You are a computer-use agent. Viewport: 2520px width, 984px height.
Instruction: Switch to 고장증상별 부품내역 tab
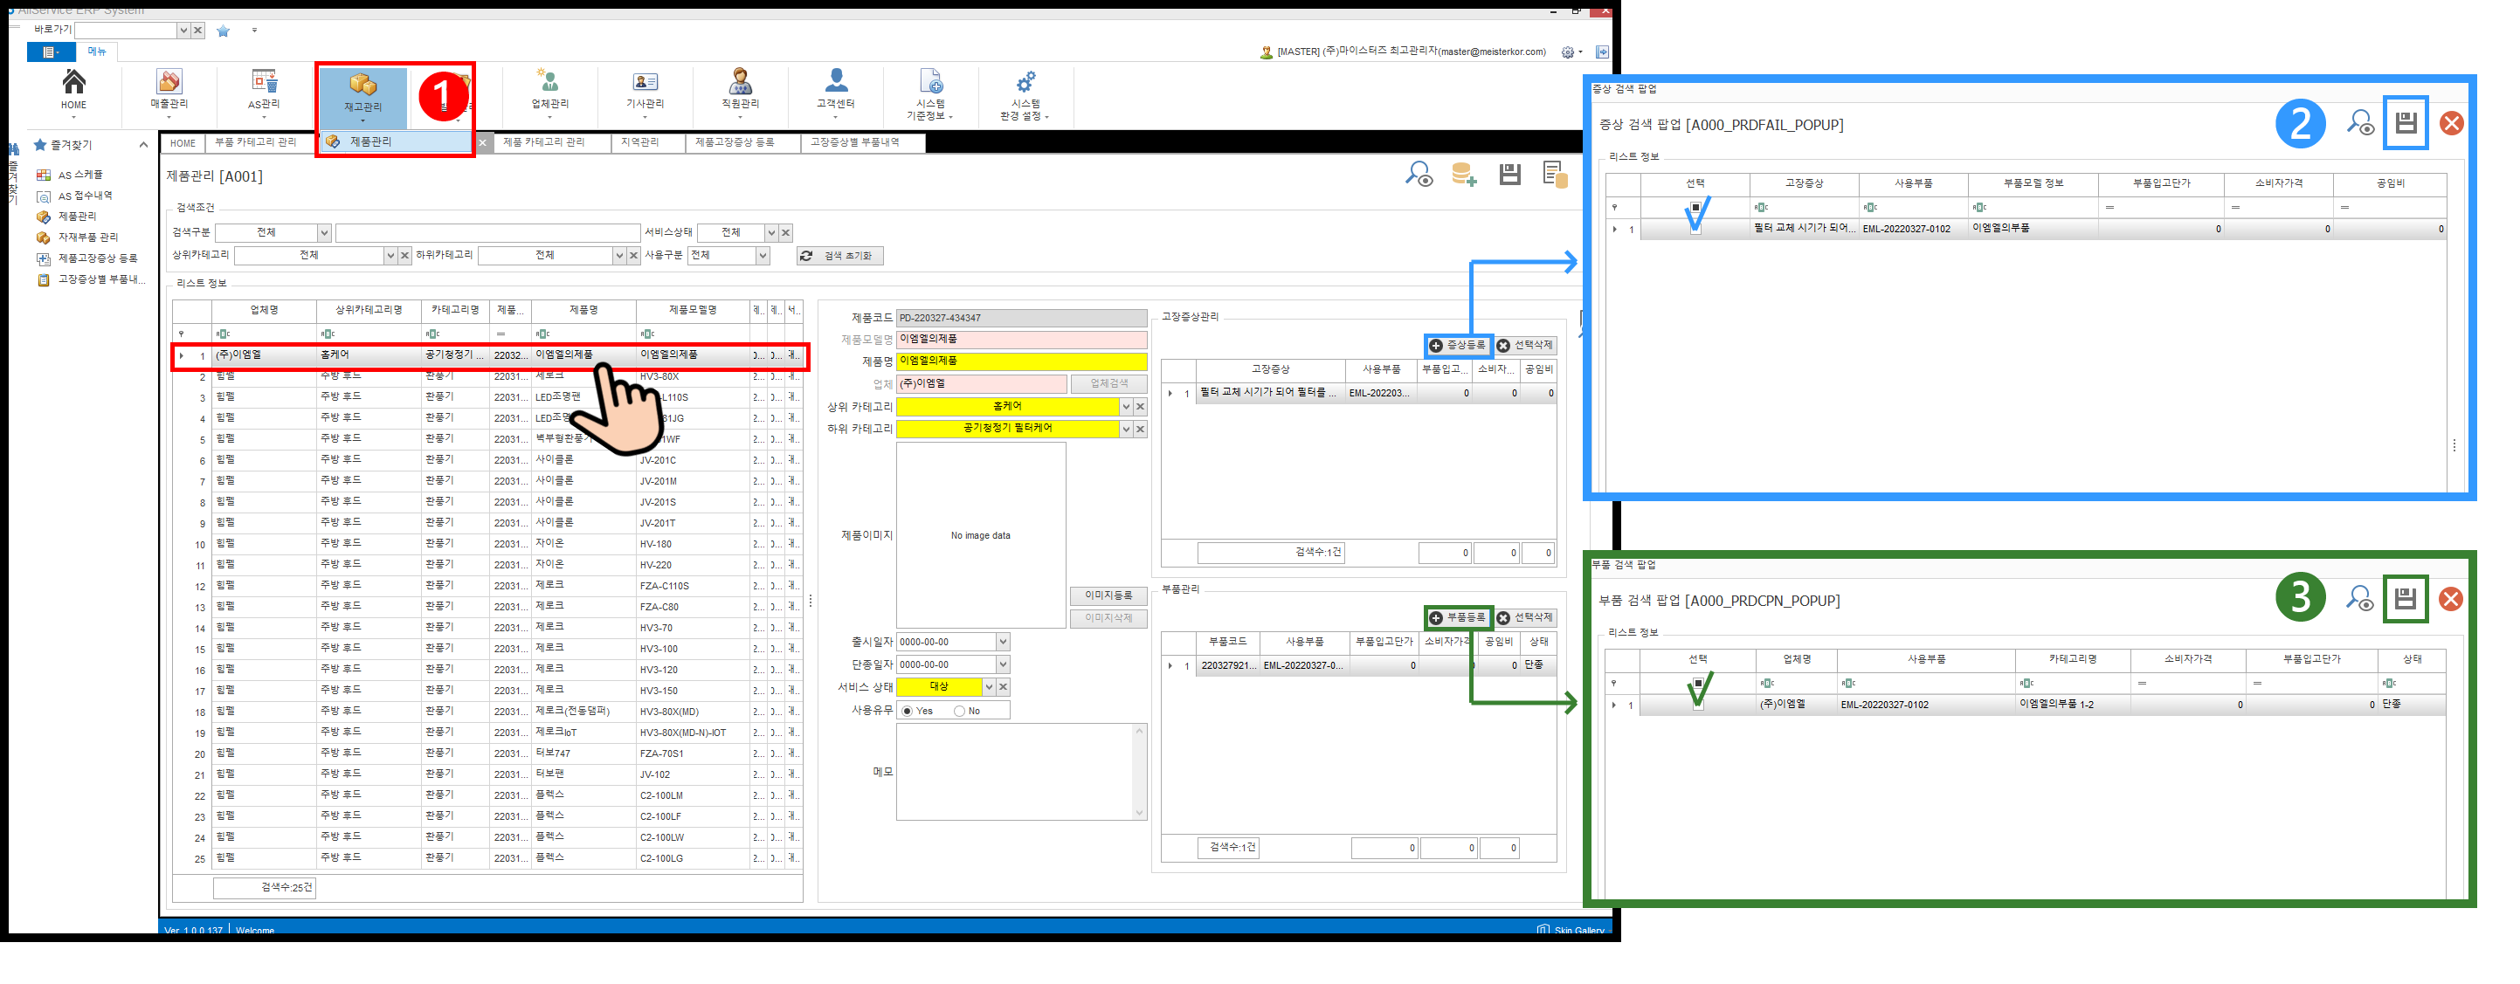855,143
